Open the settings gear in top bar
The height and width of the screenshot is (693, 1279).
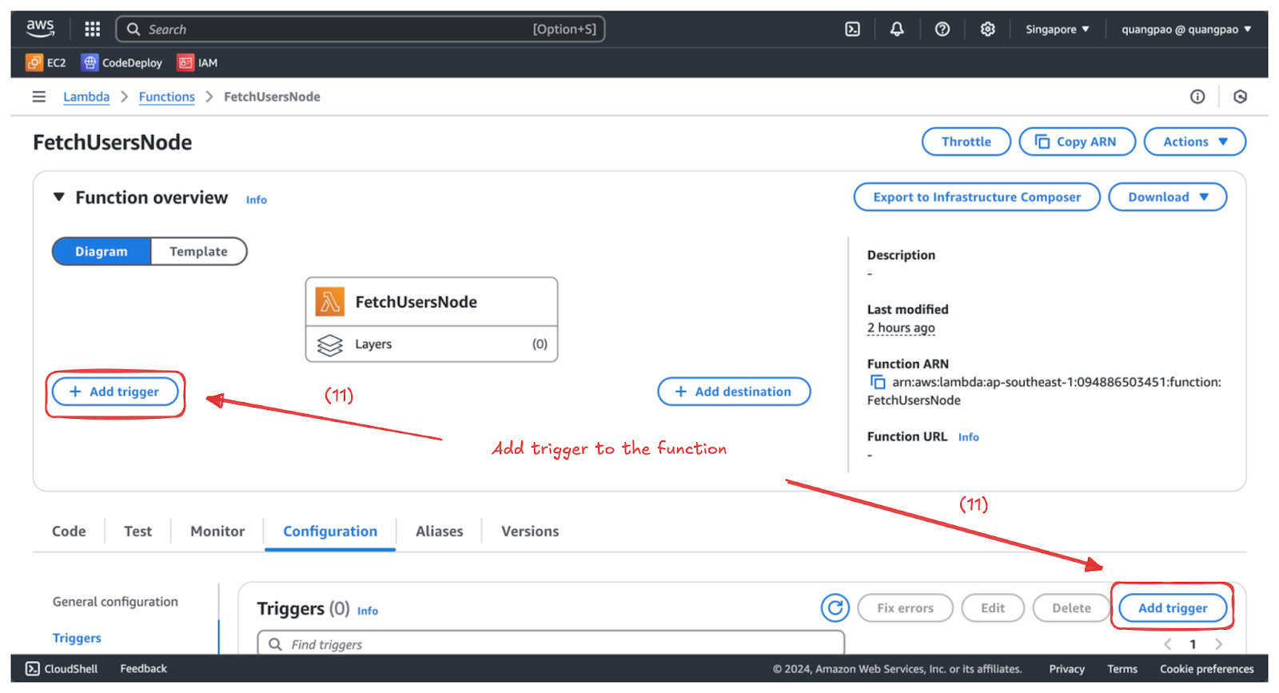(x=988, y=30)
